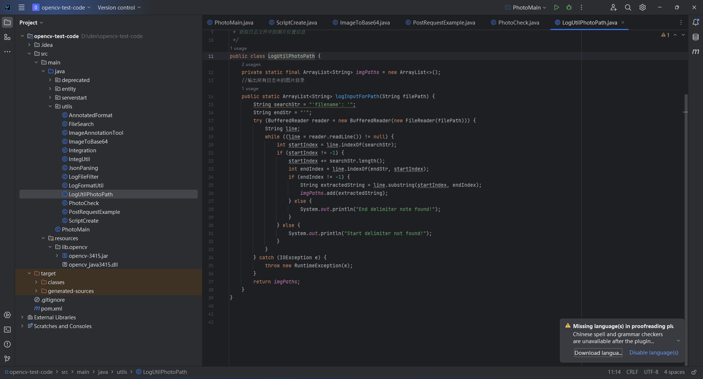703x379 pixels.
Task: Click Disable language(s) link
Action: pos(654,353)
